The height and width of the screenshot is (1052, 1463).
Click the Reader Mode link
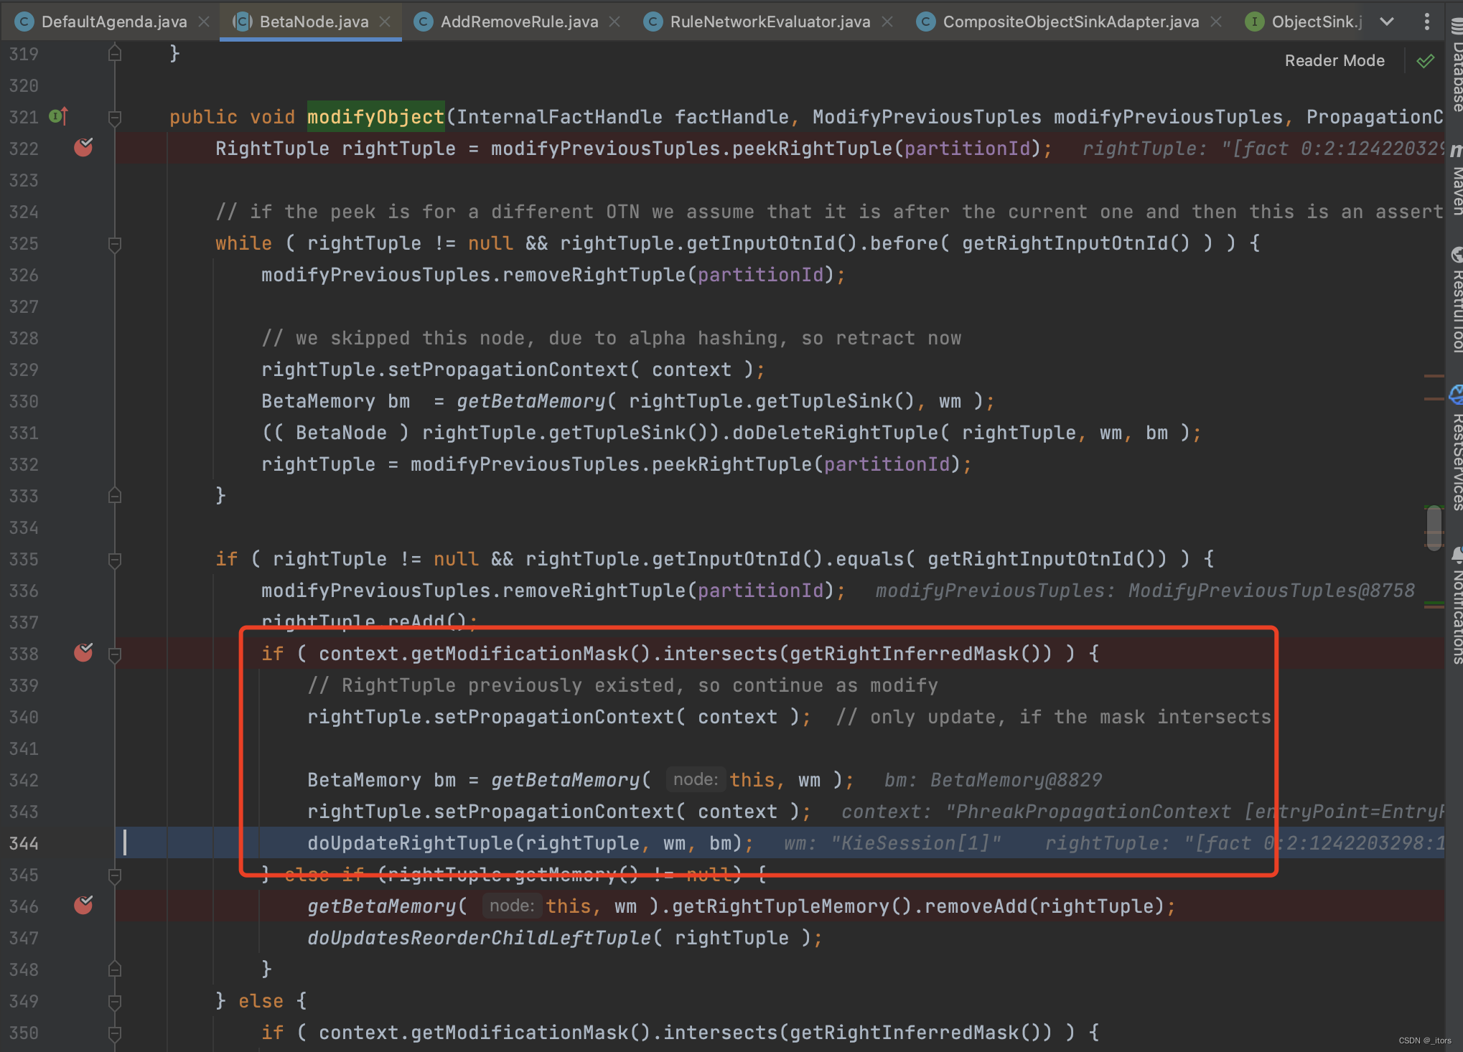1334,61
